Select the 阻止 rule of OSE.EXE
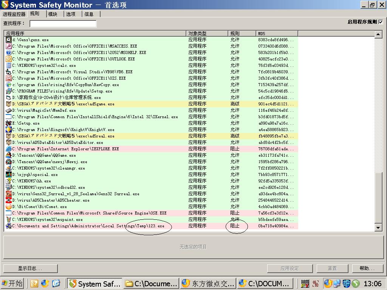The height and width of the screenshot is (290, 387). [235, 213]
